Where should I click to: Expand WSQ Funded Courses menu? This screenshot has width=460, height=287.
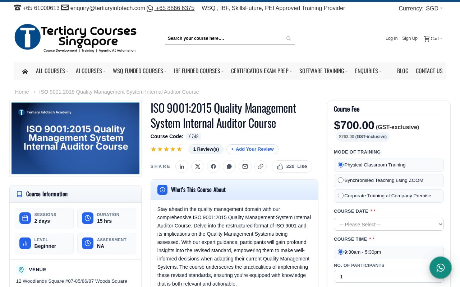(x=140, y=71)
